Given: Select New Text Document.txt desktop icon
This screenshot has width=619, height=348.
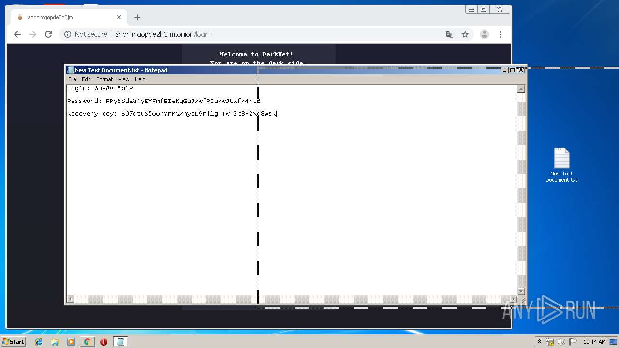Looking at the screenshot, I should pyautogui.click(x=561, y=165).
